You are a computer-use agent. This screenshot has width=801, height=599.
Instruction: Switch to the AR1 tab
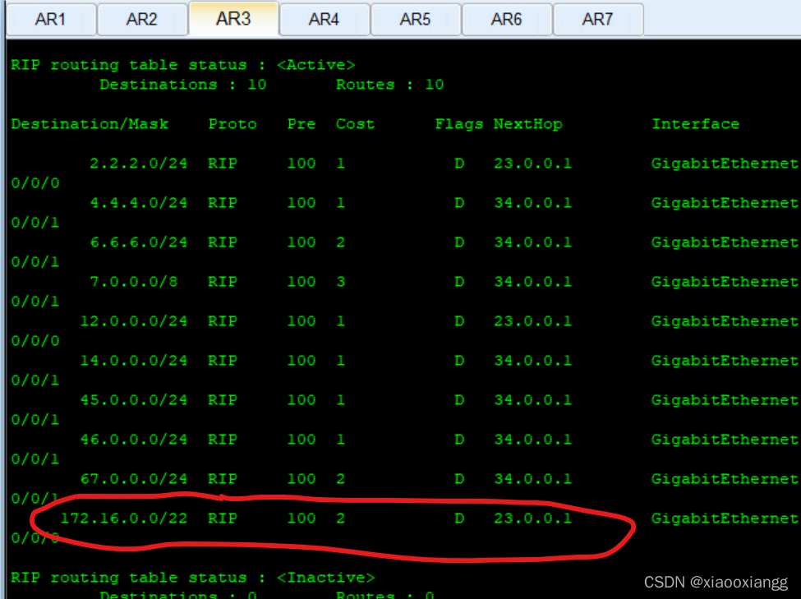pyautogui.click(x=50, y=19)
